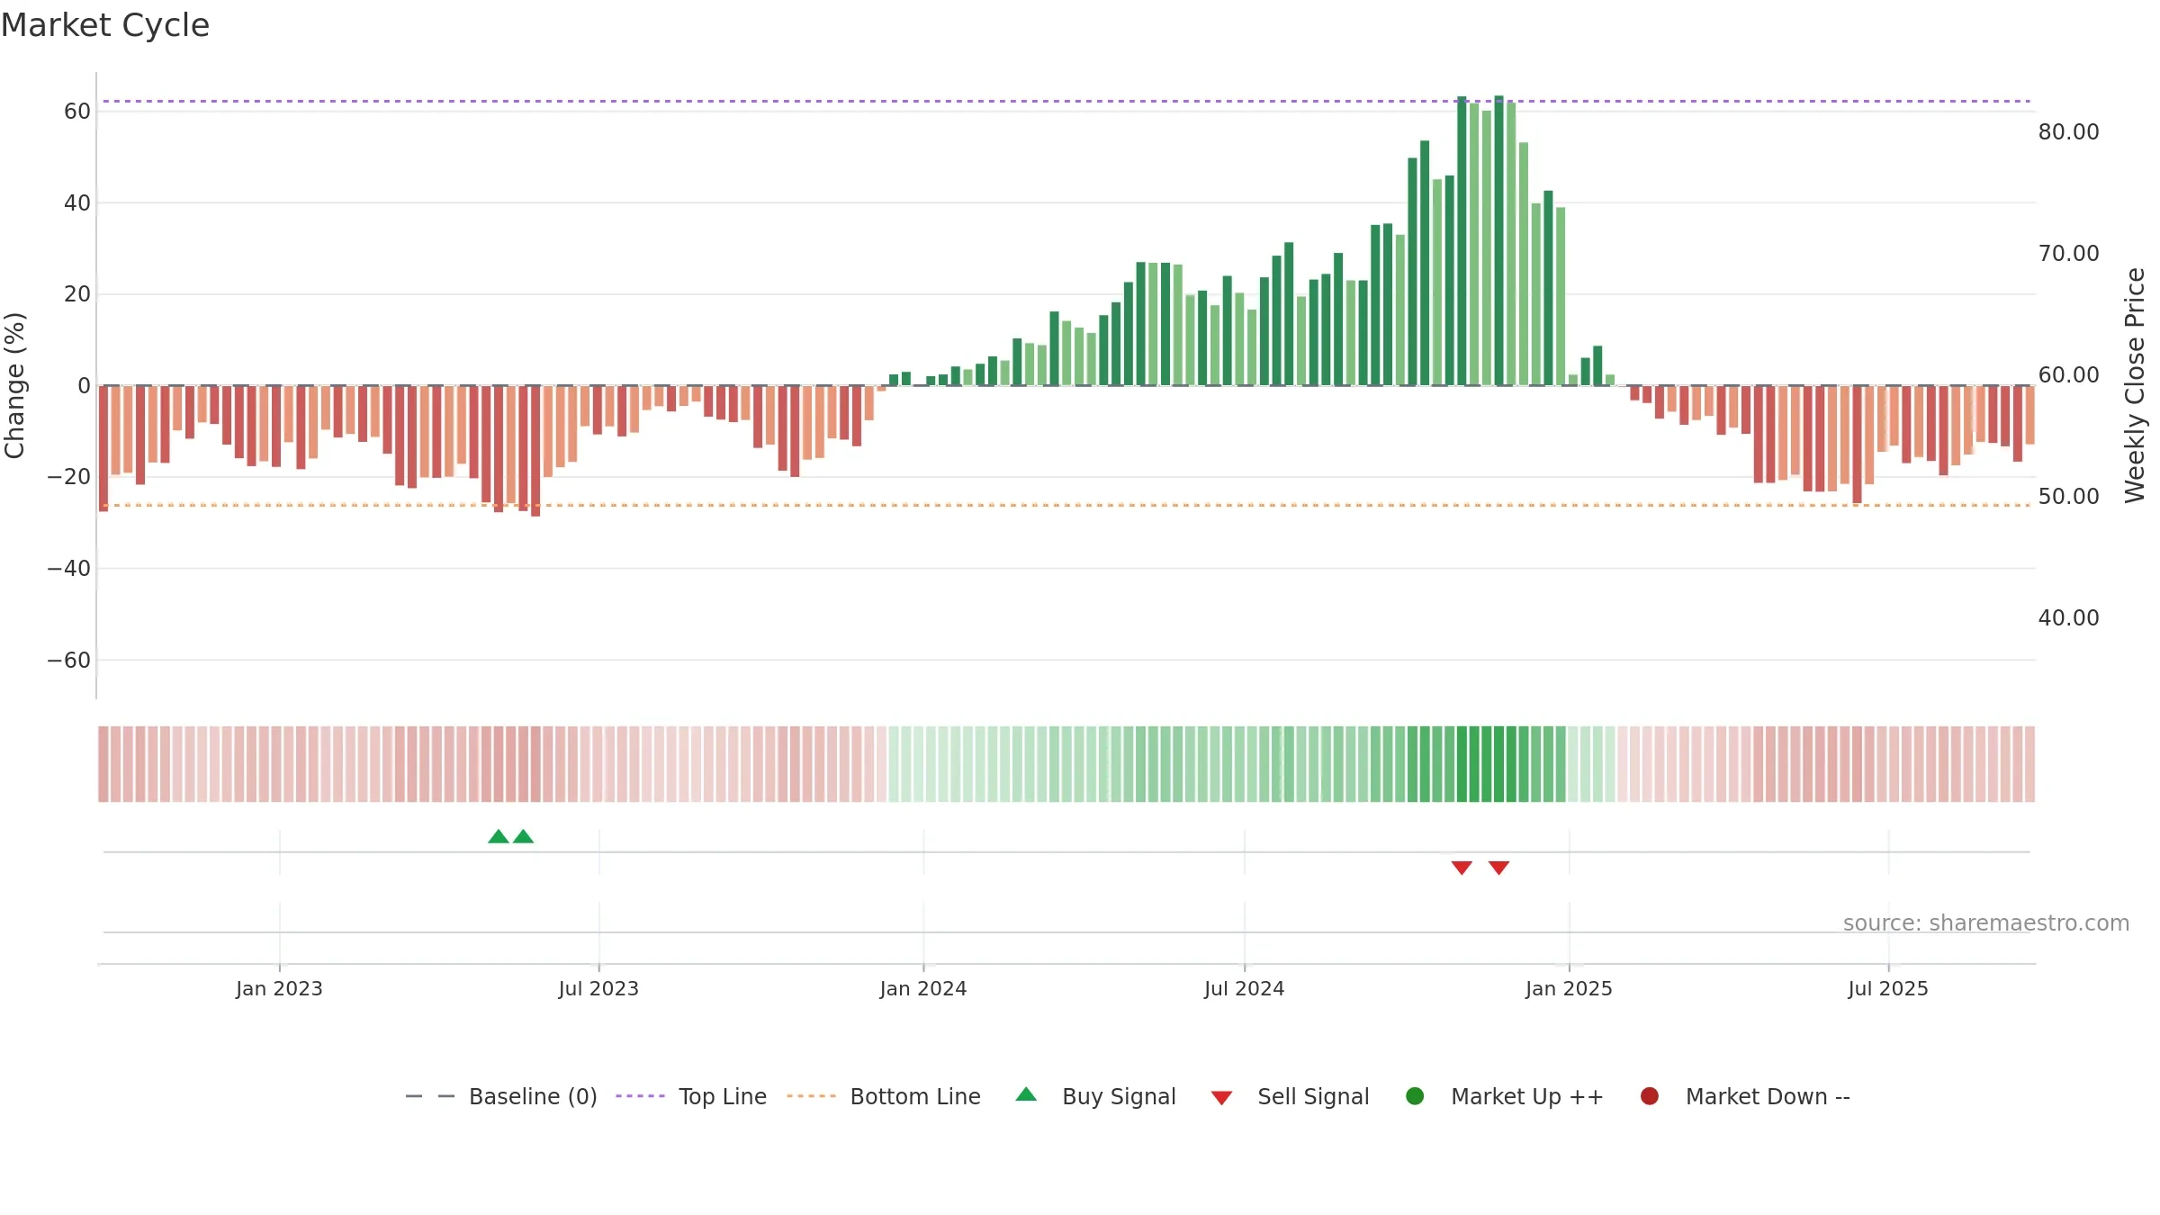Click the Jan 2024 axis label

[923, 988]
